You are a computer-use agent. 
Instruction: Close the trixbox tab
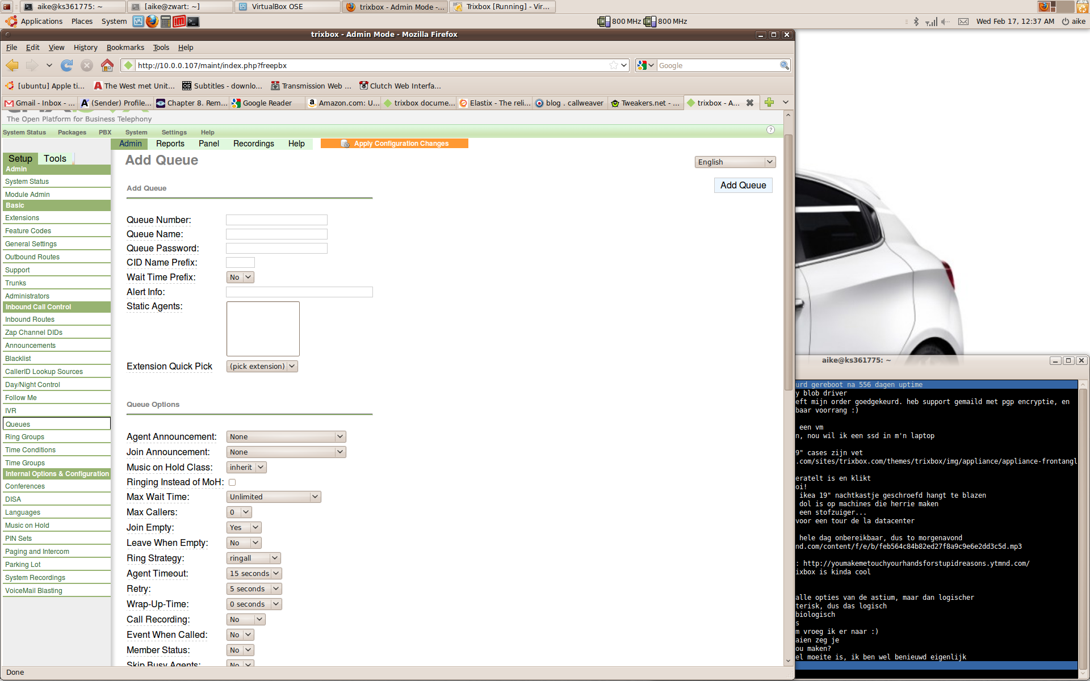pos(750,103)
